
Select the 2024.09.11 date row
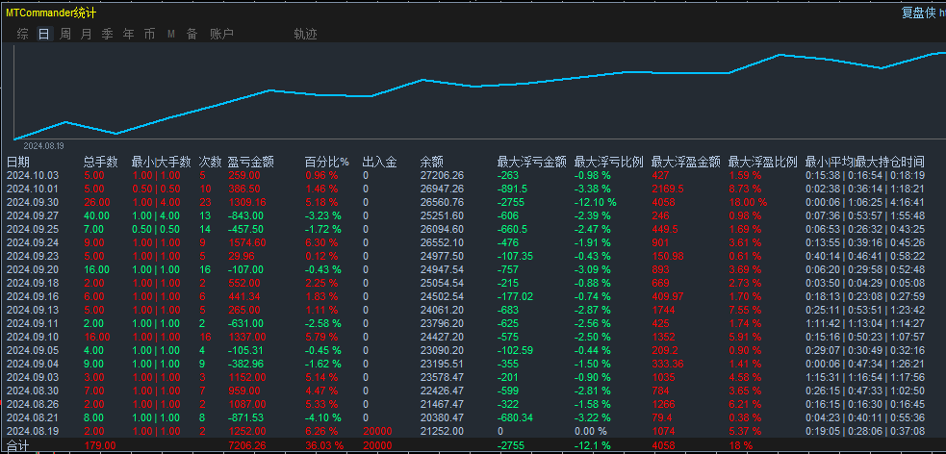[x=33, y=323]
